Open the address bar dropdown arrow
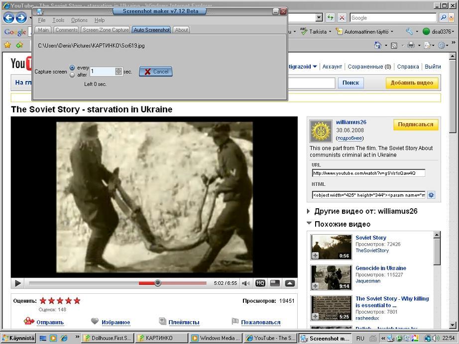The width and height of the screenshot is (459, 344). (319, 17)
